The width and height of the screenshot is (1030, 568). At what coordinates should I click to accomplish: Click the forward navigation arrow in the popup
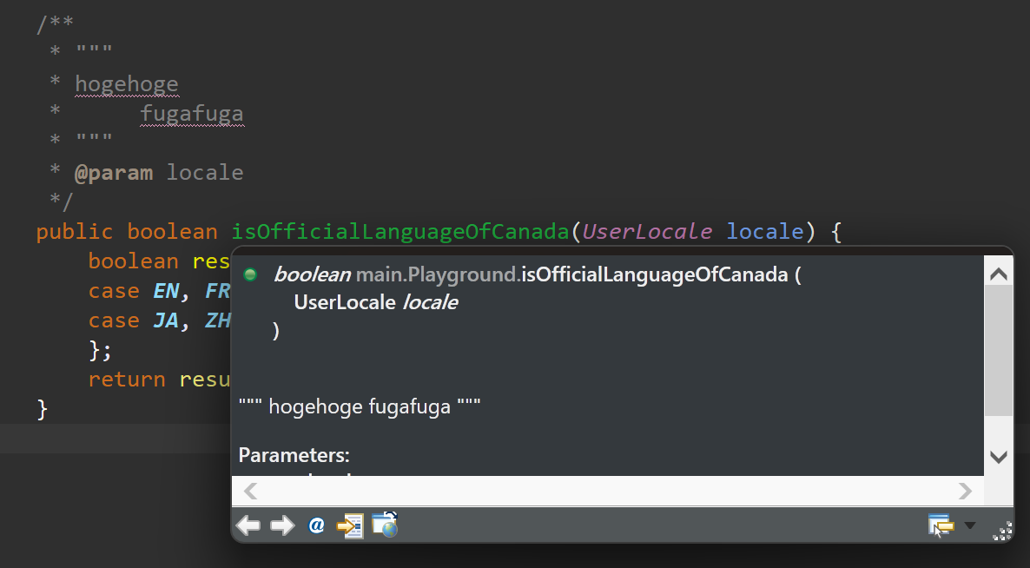(282, 525)
